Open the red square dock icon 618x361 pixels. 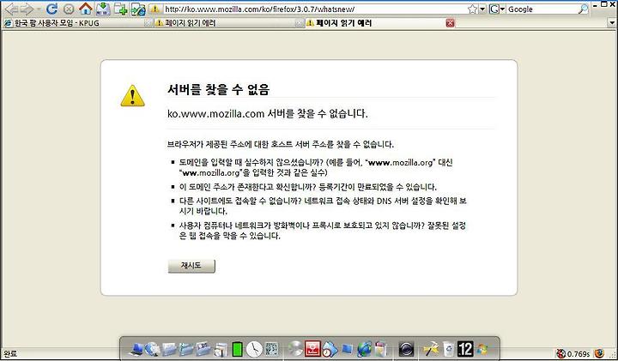tap(312, 349)
